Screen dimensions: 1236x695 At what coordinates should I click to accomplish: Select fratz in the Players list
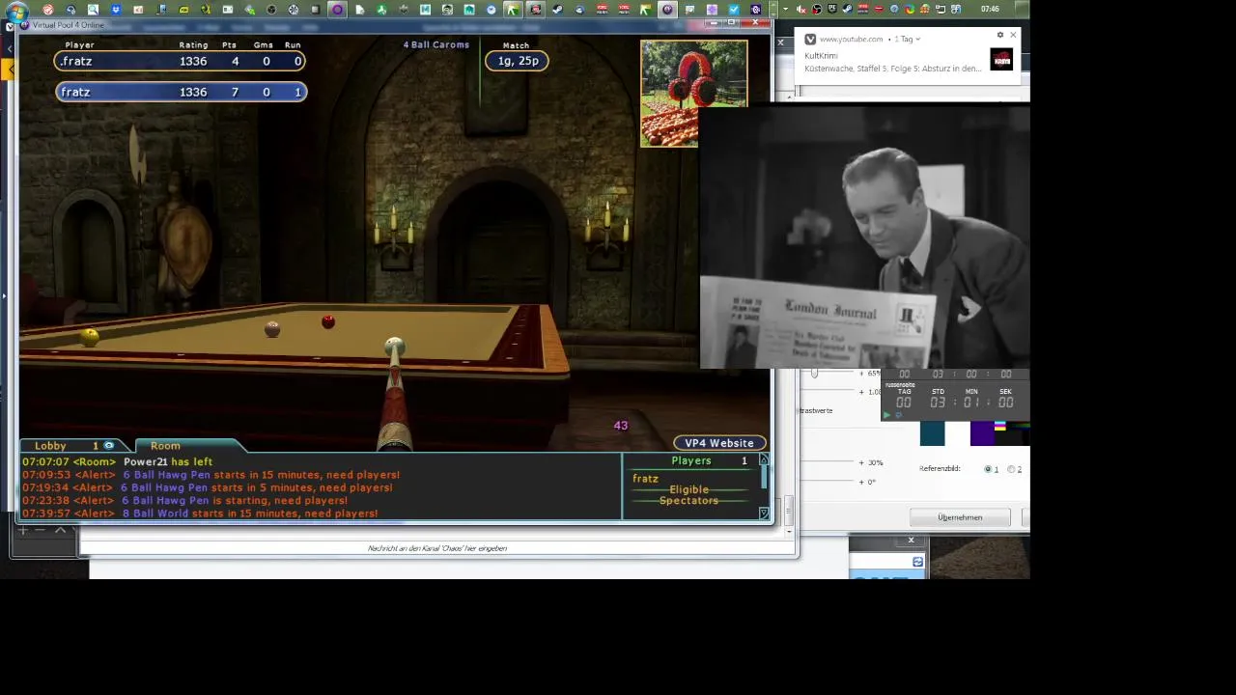coord(645,479)
